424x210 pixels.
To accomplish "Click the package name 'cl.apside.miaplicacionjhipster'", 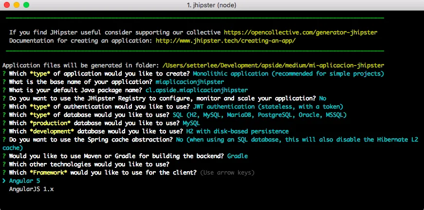I will tap(197, 90).
